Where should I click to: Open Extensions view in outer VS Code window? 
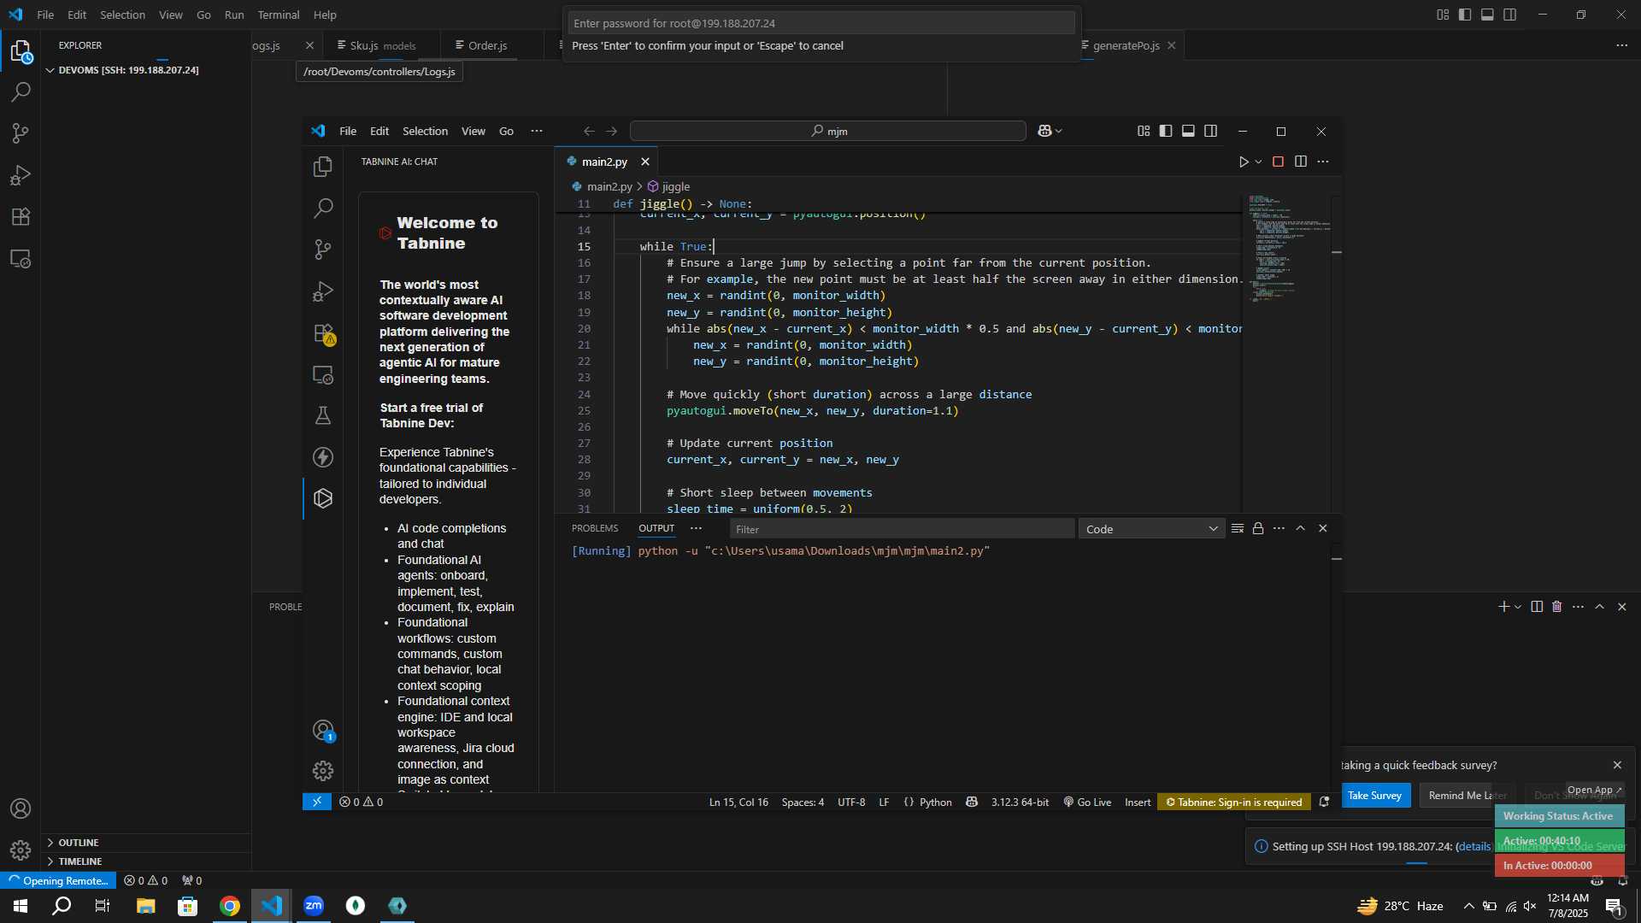(x=21, y=216)
